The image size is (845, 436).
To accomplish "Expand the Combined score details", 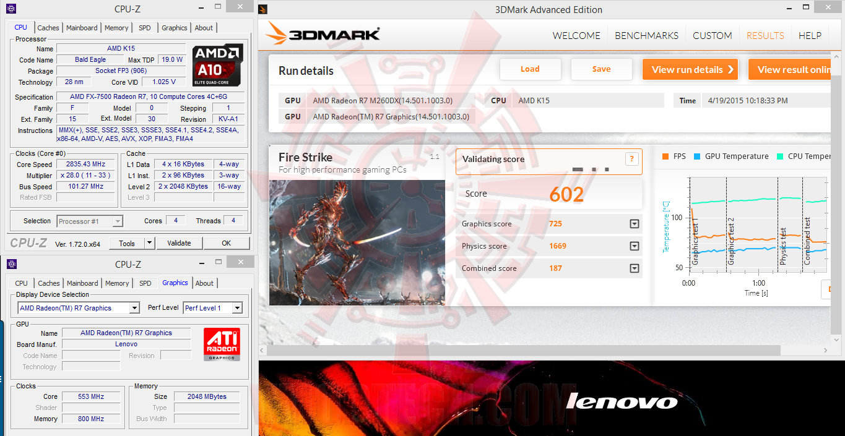I will click(634, 268).
